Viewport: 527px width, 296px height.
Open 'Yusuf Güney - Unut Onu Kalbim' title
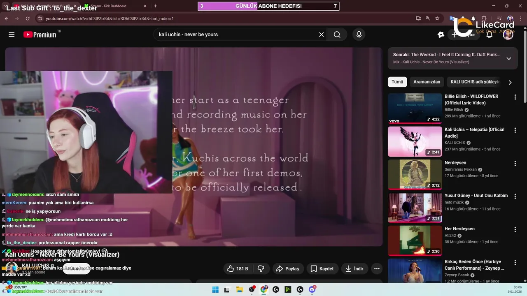476,196
